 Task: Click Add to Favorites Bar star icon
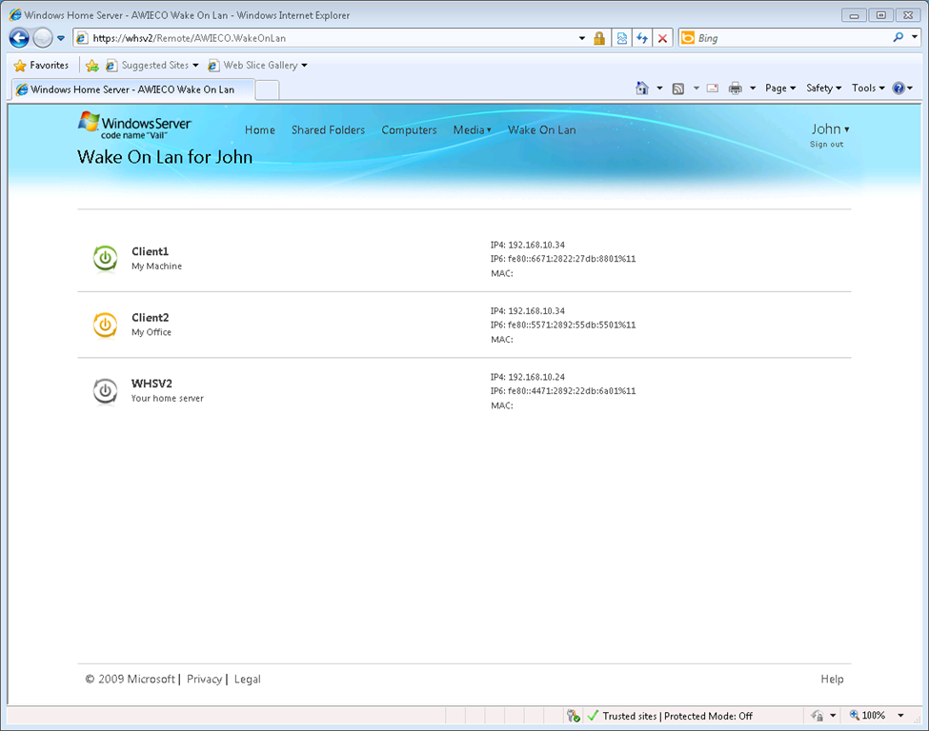click(91, 65)
